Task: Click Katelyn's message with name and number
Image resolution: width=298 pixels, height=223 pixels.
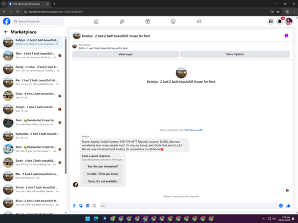Action: (x=135, y=145)
